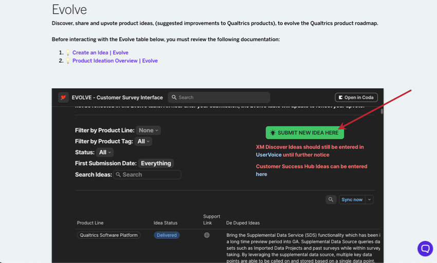
Task: Follow the Customer Success Hub 'here' link
Action: click(x=261, y=174)
